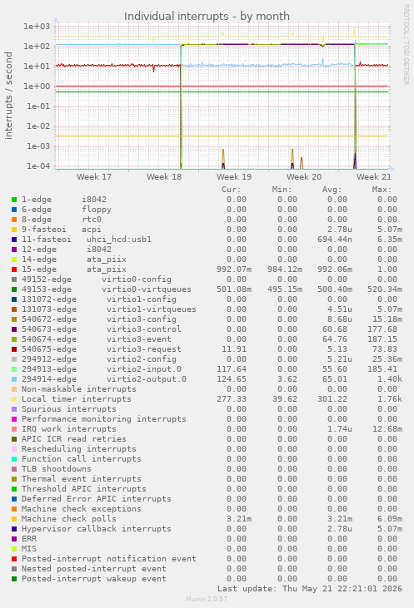414x608 pixels.
Task: Click the RRDTOOL / TOBI OETIKER watermark
Action: click(x=406, y=45)
